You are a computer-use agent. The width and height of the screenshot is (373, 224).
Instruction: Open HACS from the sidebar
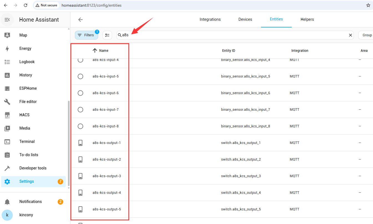[7, 115]
